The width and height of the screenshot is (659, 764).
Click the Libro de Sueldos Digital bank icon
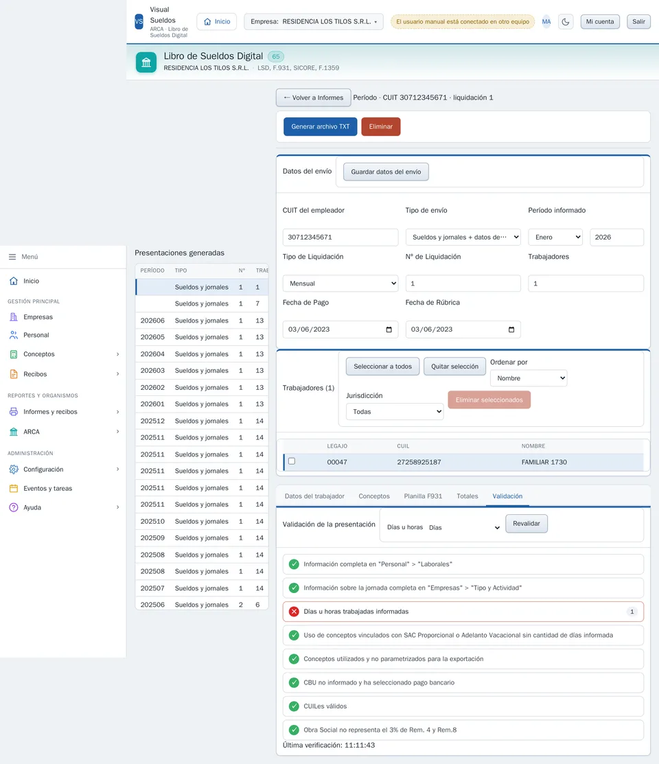[146, 62]
